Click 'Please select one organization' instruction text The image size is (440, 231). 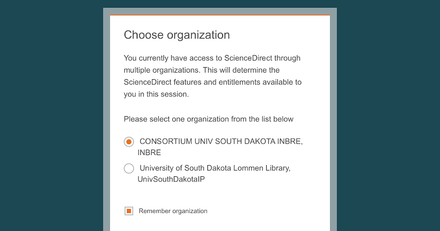coord(209,119)
